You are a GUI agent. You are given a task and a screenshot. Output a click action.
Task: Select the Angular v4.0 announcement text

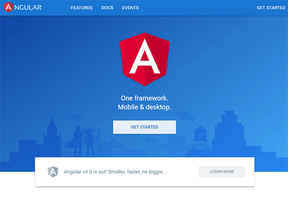point(115,172)
